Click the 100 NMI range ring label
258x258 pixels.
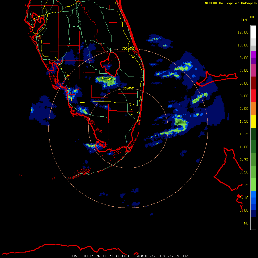click(x=128, y=48)
